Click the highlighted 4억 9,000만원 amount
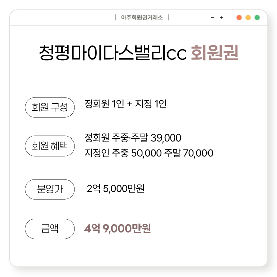This screenshot has width=277, height=277. [117, 228]
